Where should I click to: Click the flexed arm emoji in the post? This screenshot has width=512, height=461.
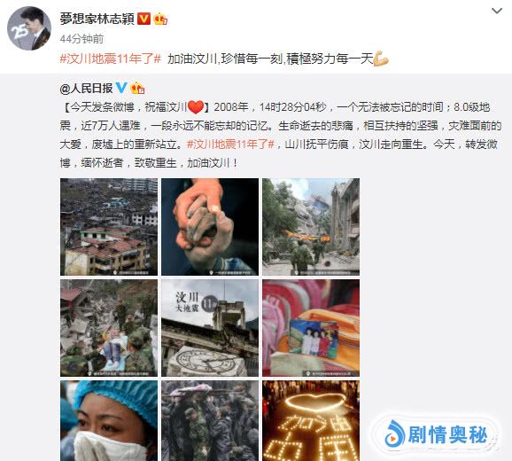[381, 59]
